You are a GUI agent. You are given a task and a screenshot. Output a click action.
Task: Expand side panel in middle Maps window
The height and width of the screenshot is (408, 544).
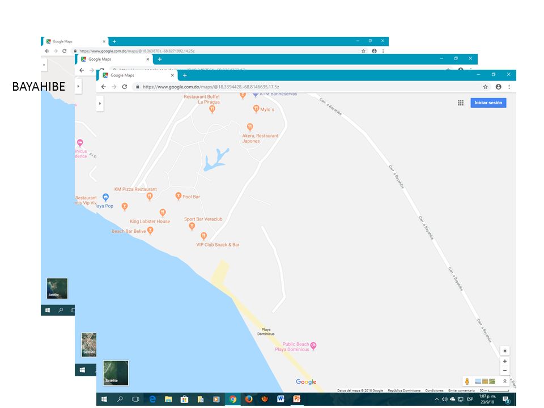(x=78, y=86)
